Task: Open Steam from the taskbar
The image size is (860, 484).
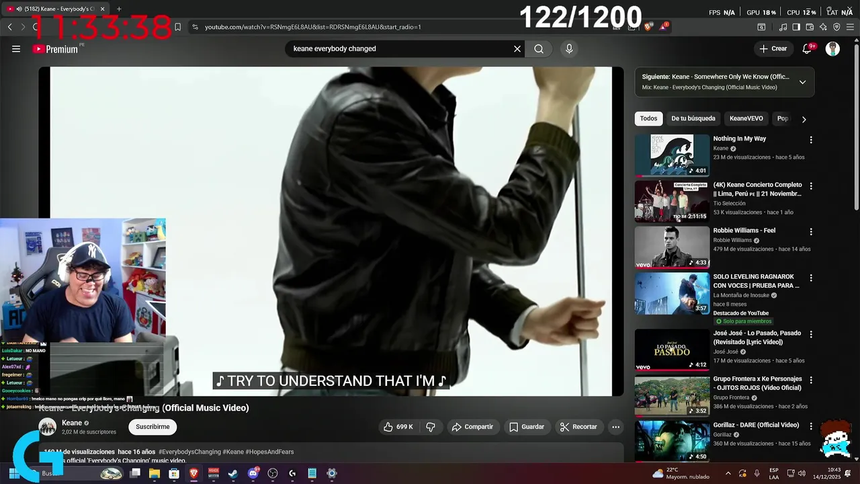Action: tap(233, 473)
